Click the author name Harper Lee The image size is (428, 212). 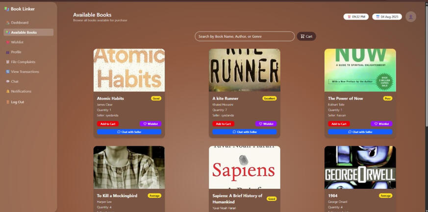104,202
